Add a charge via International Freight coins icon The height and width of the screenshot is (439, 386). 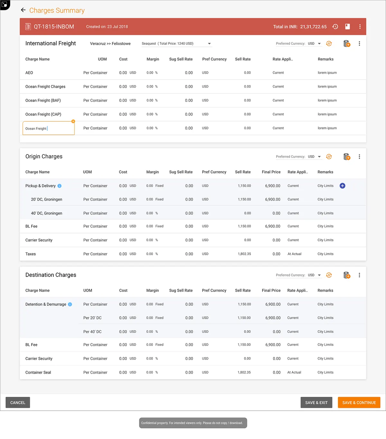pyautogui.click(x=347, y=43)
